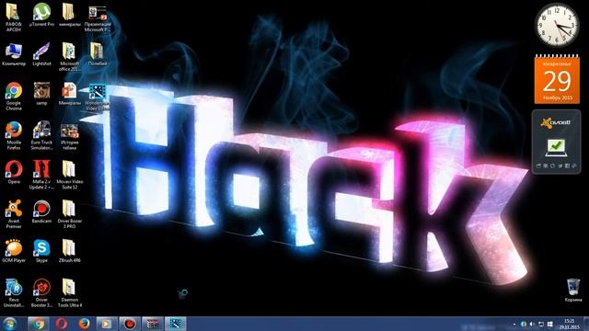Open the Презентация Microsoft PowerPoint file
The height and width of the screenshot is (331, 589).
coord(97,18)
